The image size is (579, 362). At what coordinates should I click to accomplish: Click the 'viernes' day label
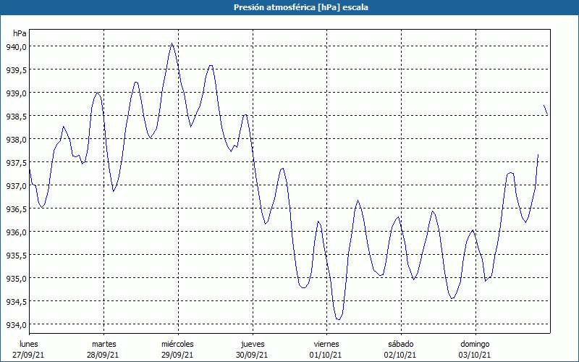326,344
